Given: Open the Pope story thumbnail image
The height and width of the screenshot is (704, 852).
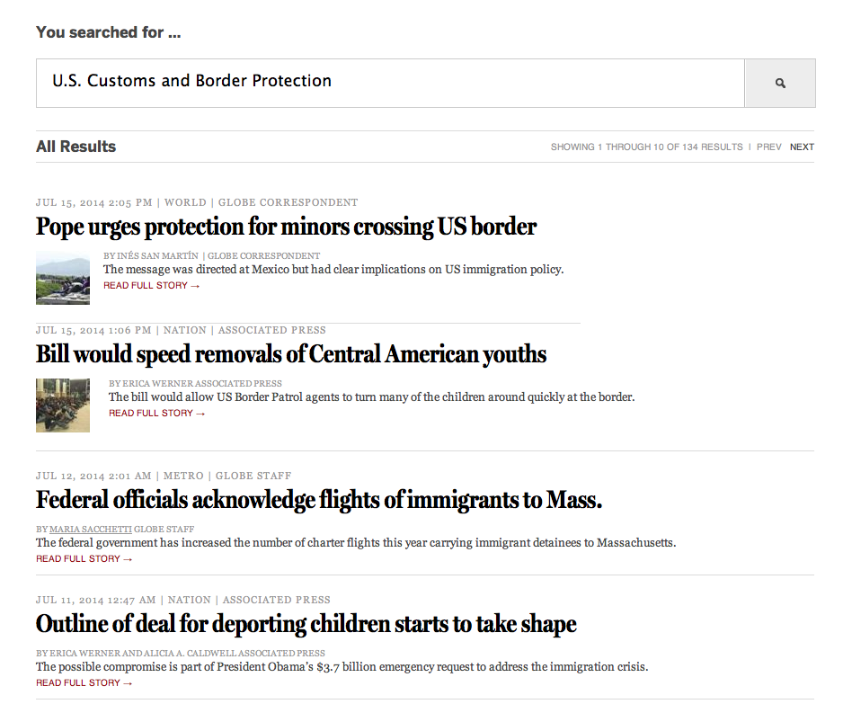Looking at the screenshot, I should click(63, 278).
